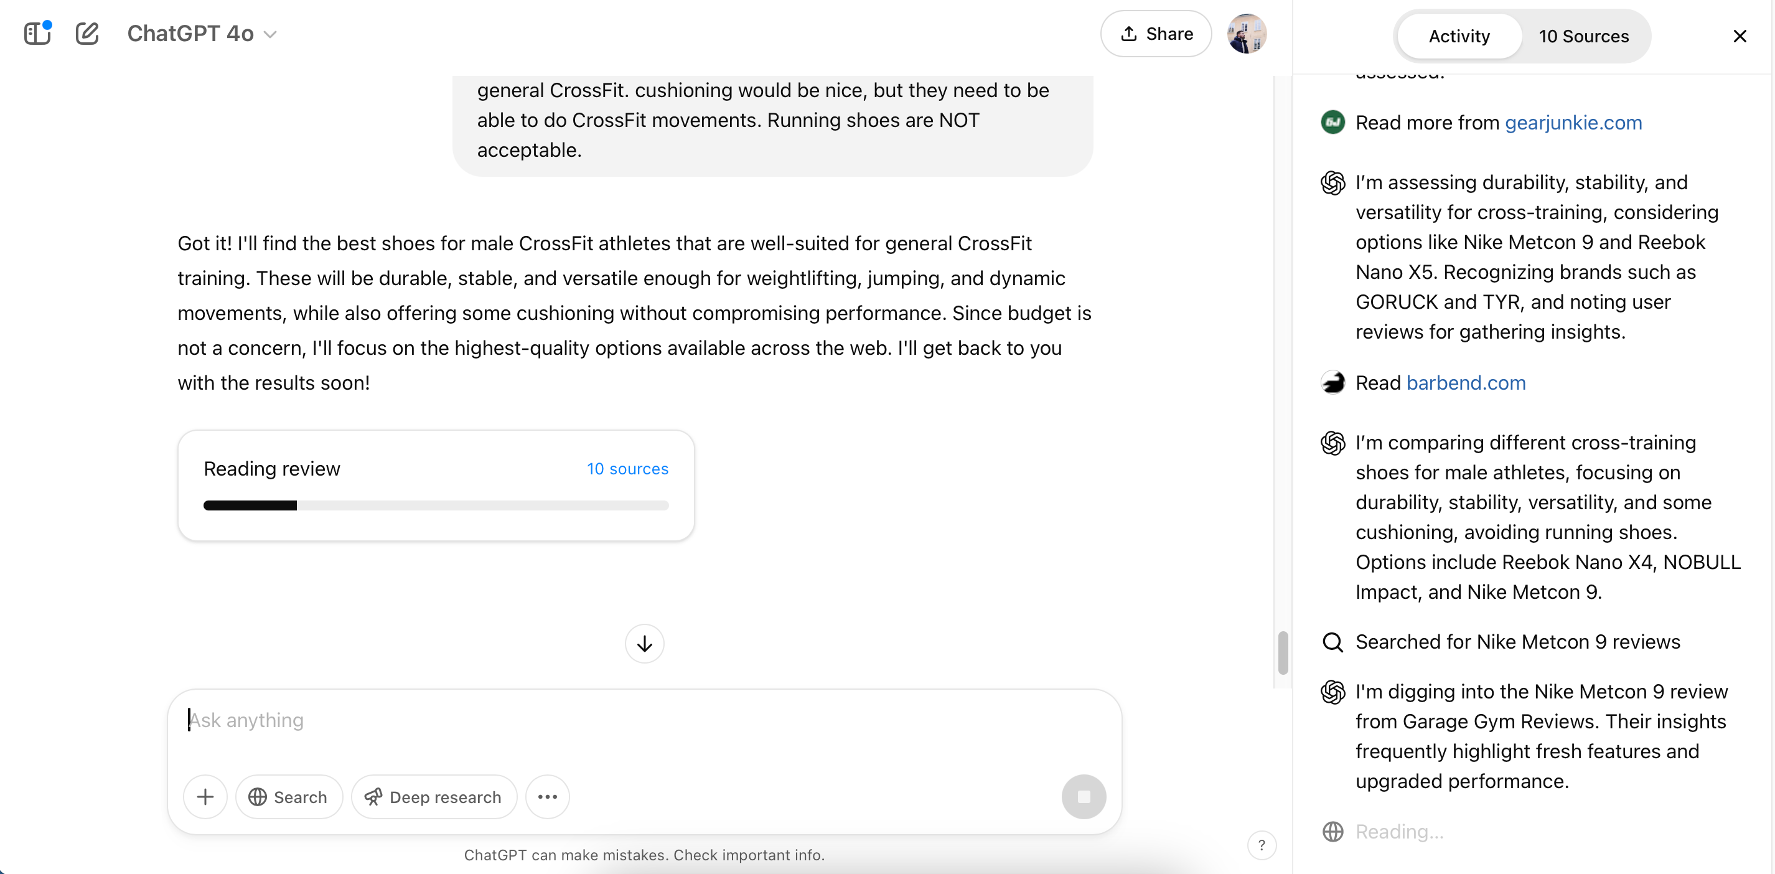Screen dimensions: 1775x874
Task: Toggle the sidebar panel
Action: pos(38,33)
